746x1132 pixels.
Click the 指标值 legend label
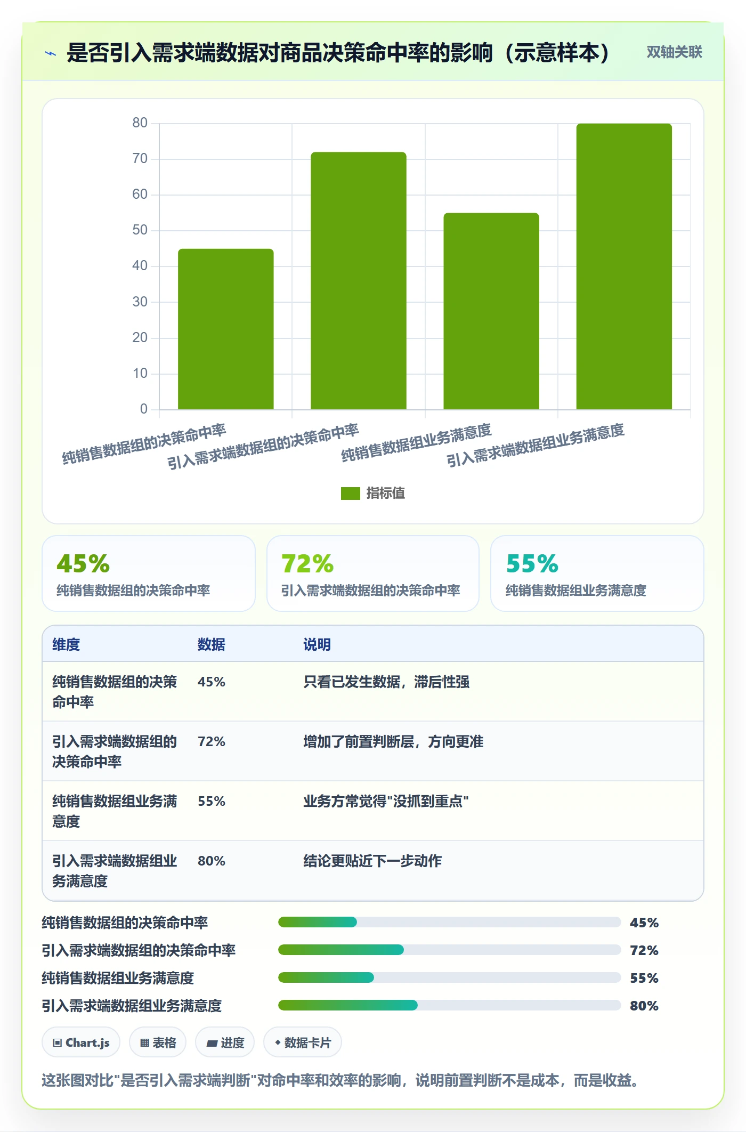point(386,494)
